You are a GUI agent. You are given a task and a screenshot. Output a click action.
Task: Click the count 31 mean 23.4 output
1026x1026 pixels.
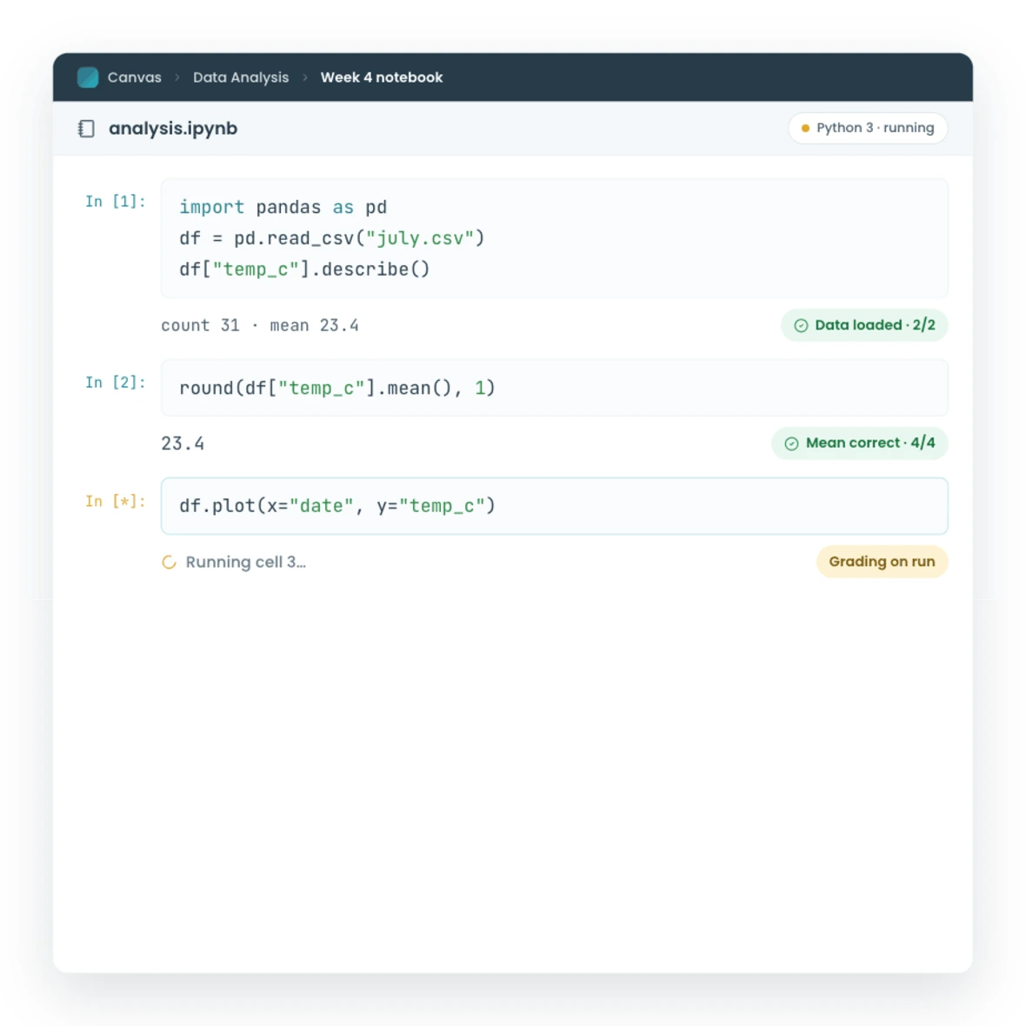260,325
